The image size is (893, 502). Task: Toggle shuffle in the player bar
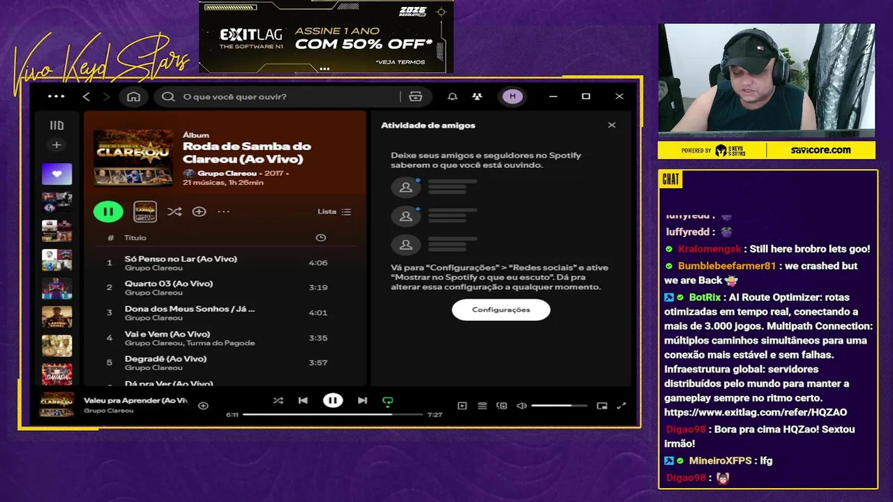(278, 400)
